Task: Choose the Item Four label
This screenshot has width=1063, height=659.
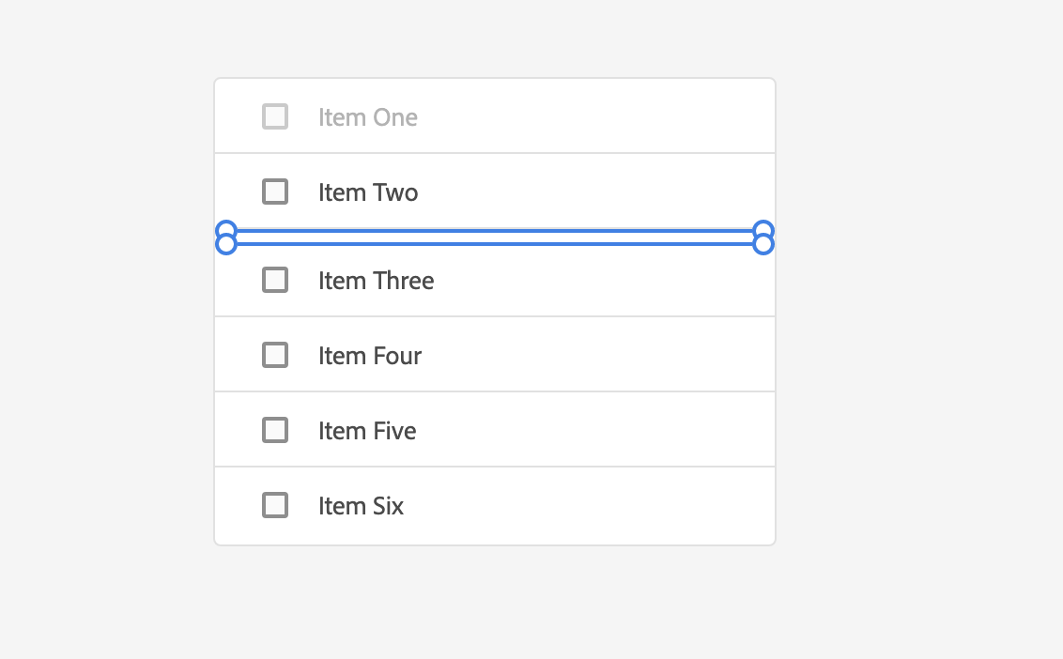Action: (x=370, y=356)
